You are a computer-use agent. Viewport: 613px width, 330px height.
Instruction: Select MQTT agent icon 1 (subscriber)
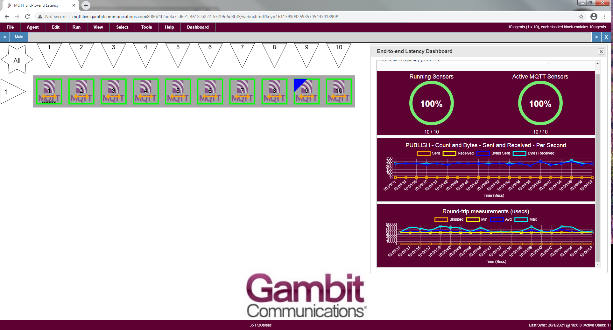coord(49,92)
